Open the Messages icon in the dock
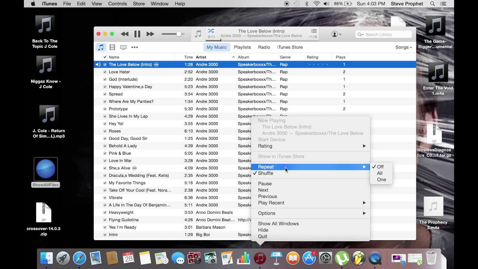 coord(178,258)
